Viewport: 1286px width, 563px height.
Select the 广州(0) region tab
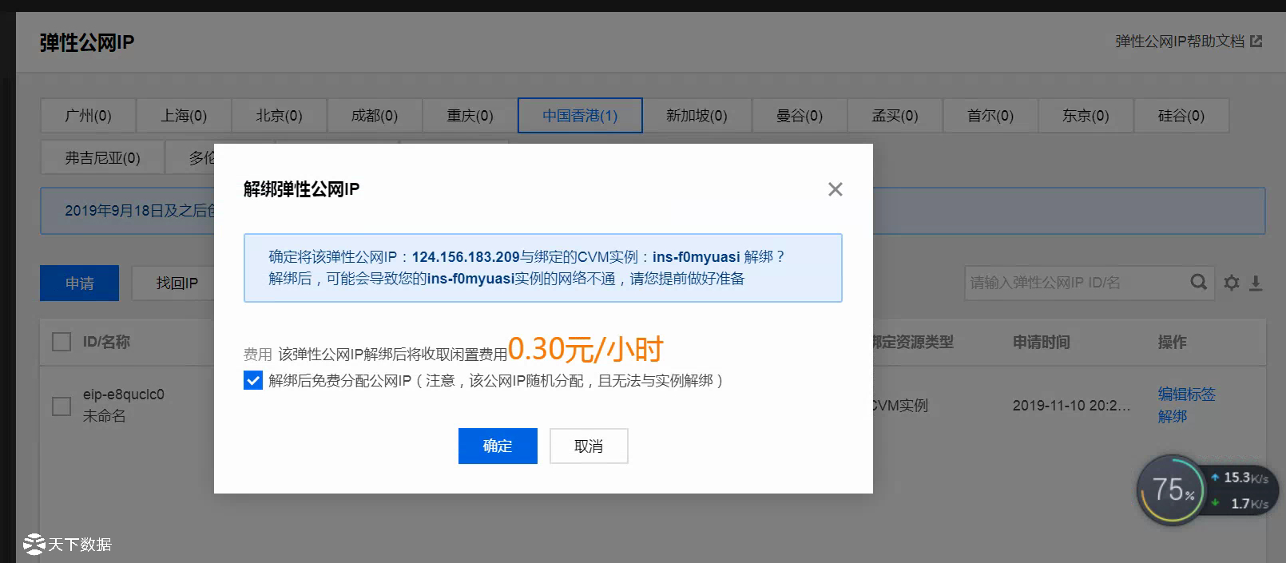tap(88, 116)
